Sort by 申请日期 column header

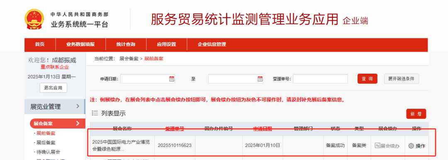point(262,129)
